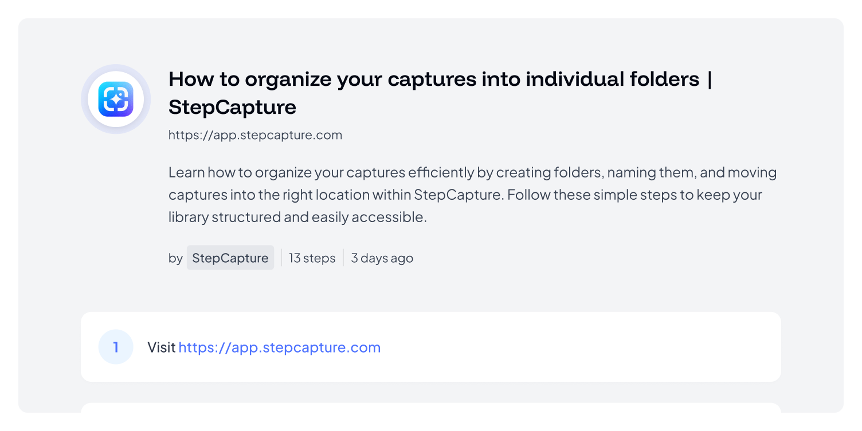Viewport: 862px width, 431px height.
Task: Click the step number 1 badge
Action: pos(116,347)
